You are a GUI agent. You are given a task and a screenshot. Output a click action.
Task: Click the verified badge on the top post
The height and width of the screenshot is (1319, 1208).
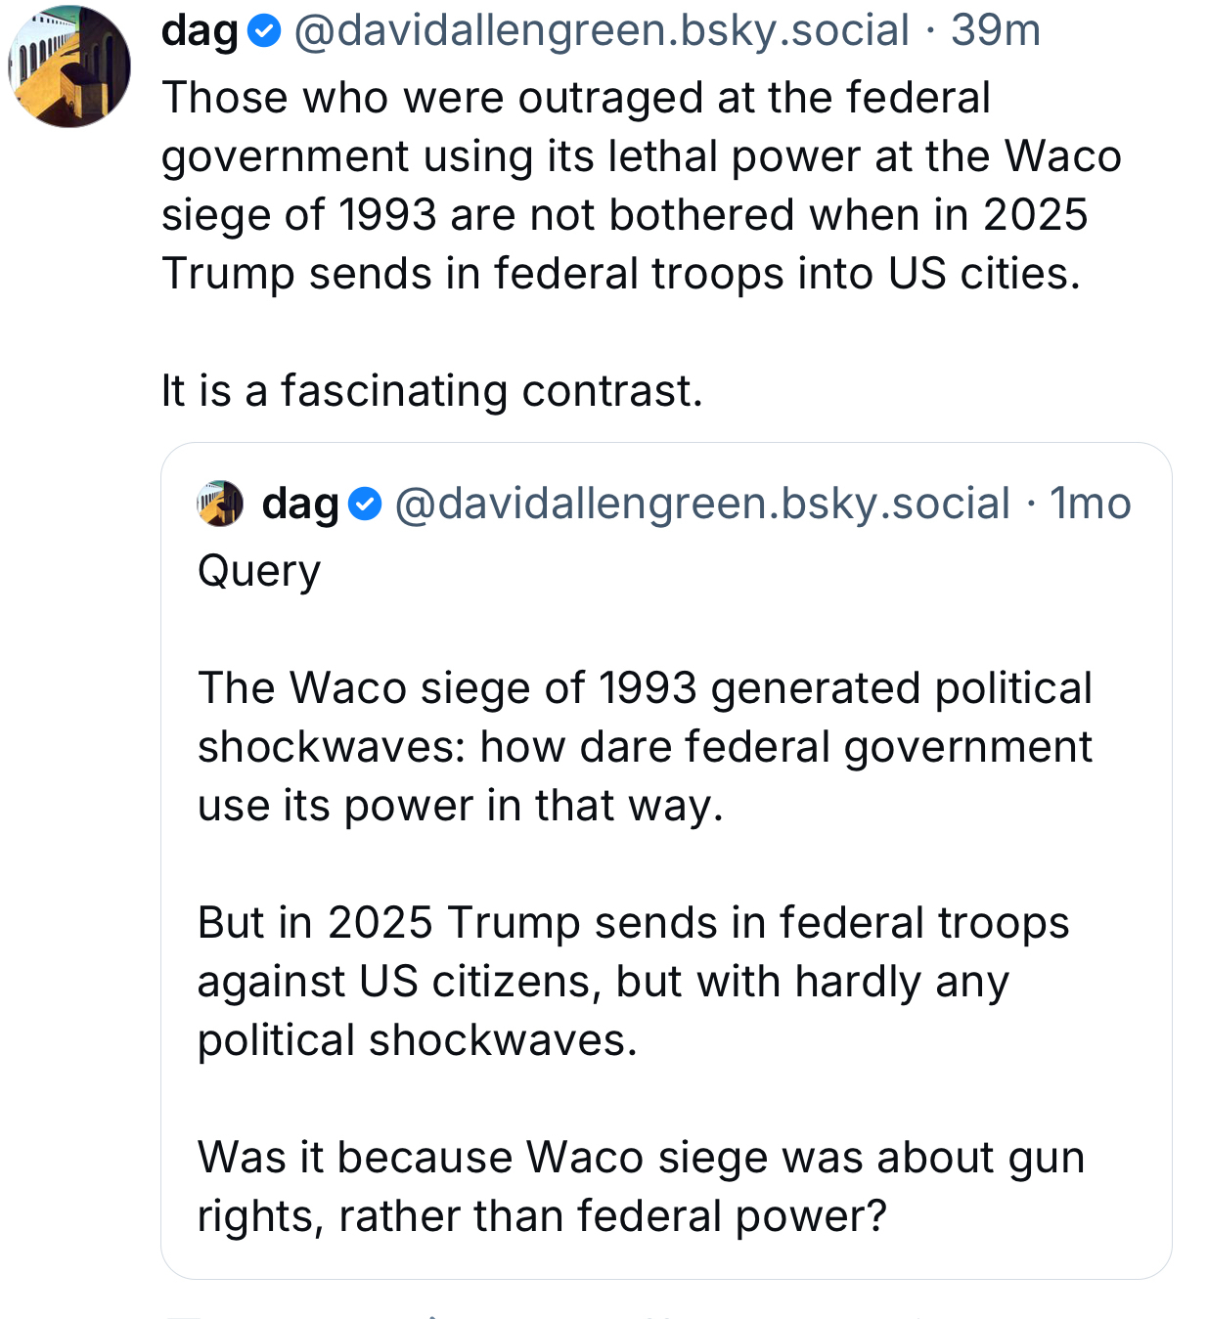point(263,32)
